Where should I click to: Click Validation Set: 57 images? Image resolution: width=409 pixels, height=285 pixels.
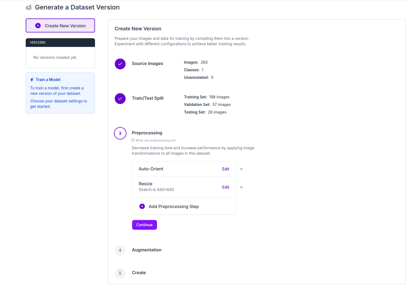(207, 104)
